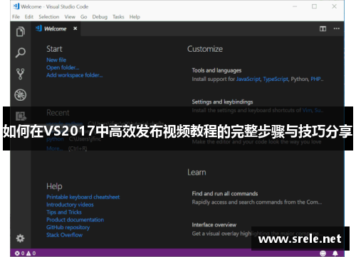Open the Explorer view in activity bar
356x257 pixels.
click(x=21, y=31)
